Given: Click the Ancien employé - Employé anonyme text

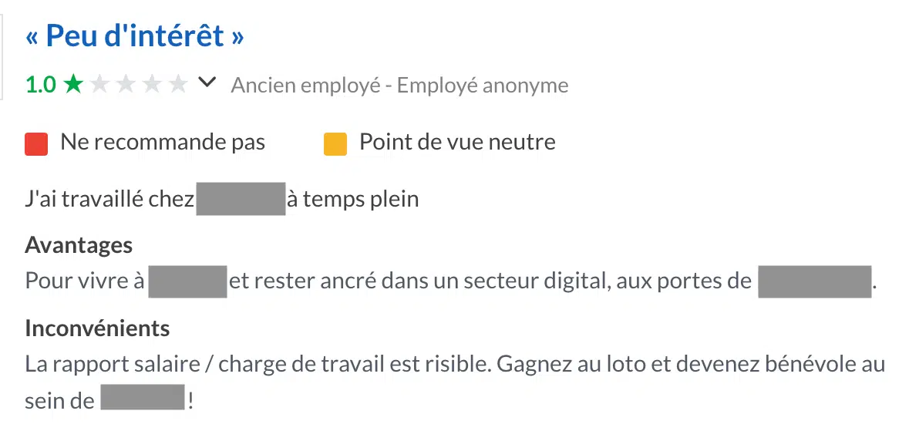Looking at the screenshot, I should click(399, 86).
